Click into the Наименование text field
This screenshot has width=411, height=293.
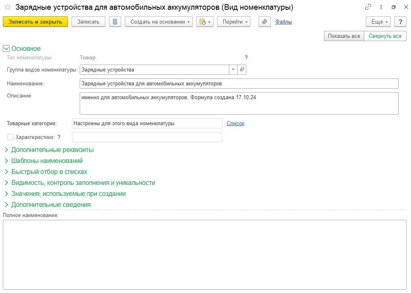click(x=239, y=84)
